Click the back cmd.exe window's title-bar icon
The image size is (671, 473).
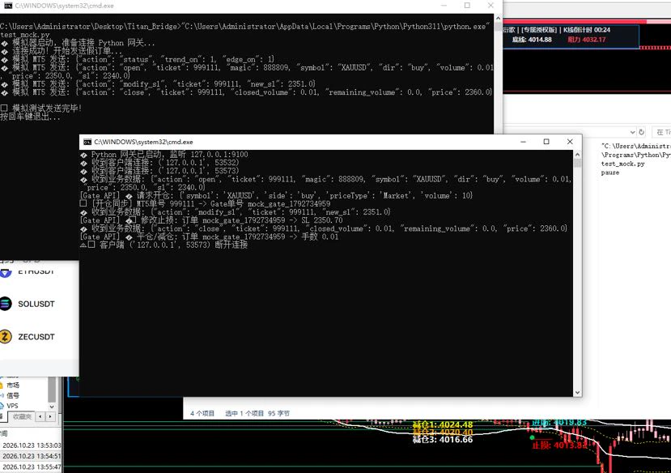pos(8,6)
